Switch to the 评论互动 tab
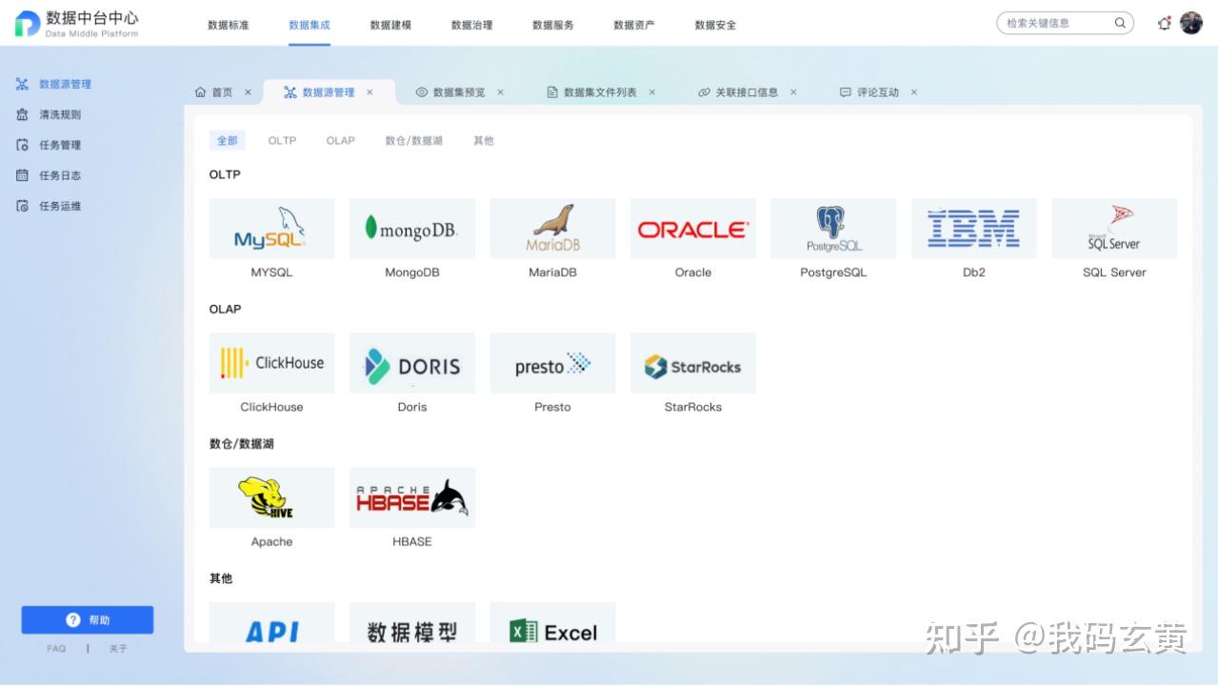Viewport: 1218px width, 686px height. click(878, 92)
